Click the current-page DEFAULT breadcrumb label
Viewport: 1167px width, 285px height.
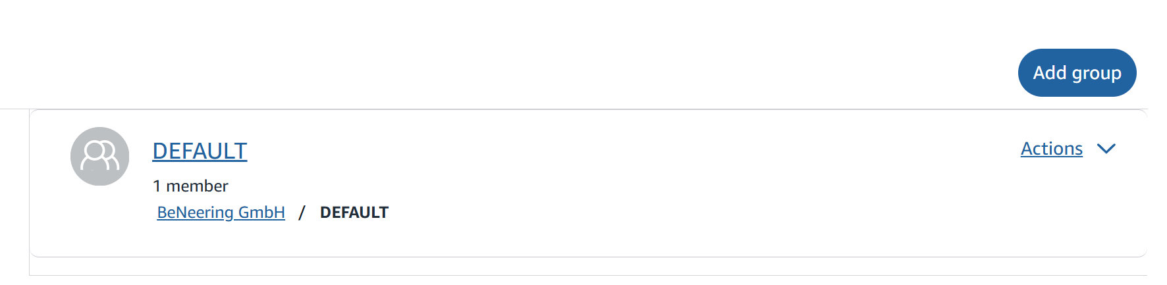(x=354, y=213)
